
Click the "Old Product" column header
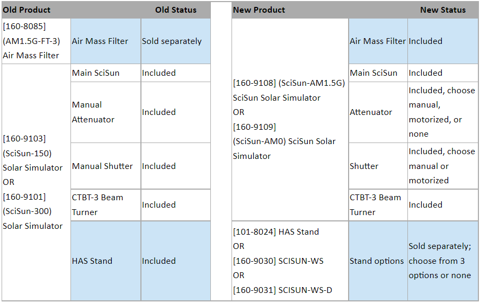[27, 10]
